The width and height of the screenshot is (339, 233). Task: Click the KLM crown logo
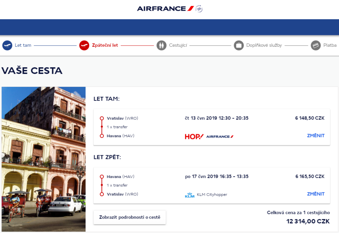(189, 195)
